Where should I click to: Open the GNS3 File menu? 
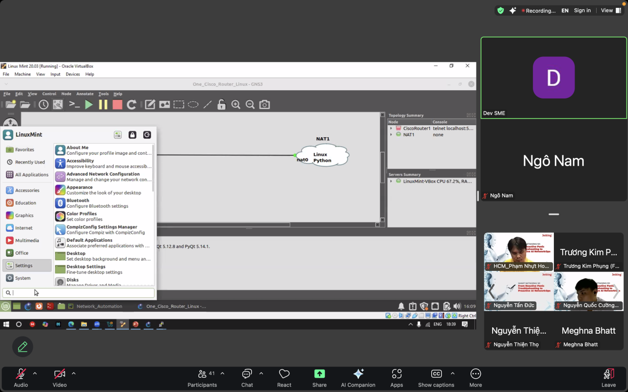click(x=7, y=94)
